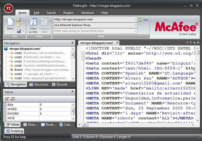Click code editor vertical scrollbar down arrow
202x141 pixels.
pos(198,120)
